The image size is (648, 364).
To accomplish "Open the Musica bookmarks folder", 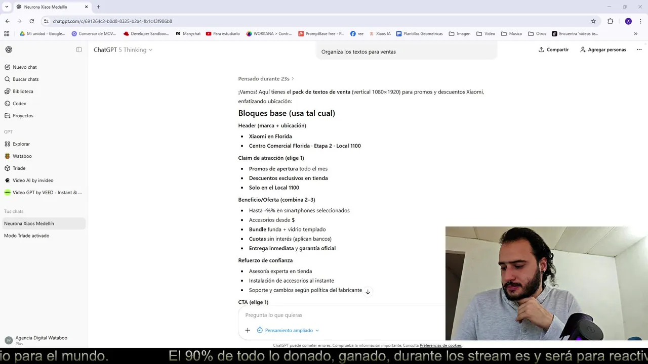I will pos(511,34).
